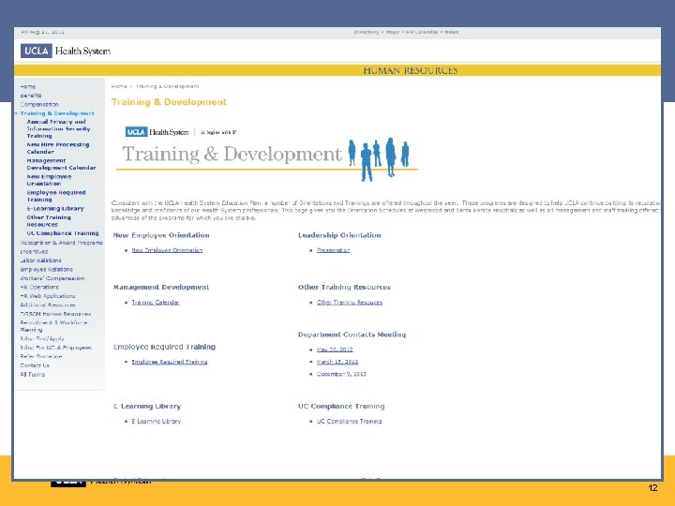This screenshot has height=506, width=675.
Task: Open the Directory link in top bar
Action: pos(367,32)
